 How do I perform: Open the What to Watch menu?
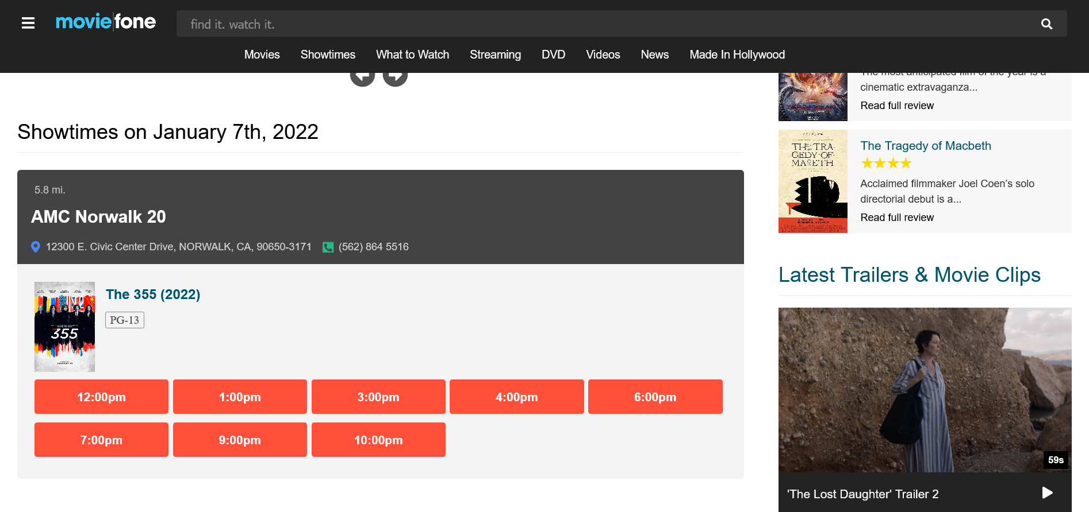(x=412, y=55)
